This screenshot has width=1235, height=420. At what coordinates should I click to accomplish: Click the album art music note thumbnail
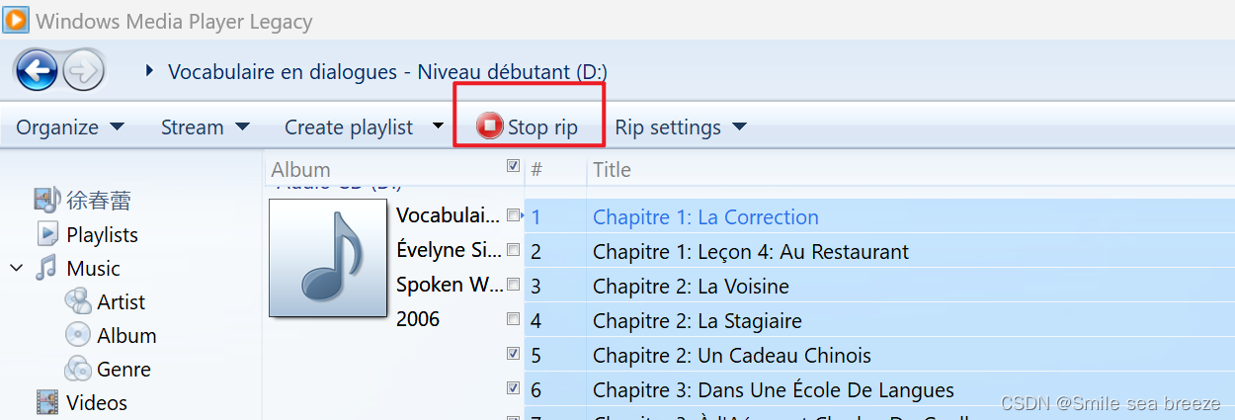[328, 258]
